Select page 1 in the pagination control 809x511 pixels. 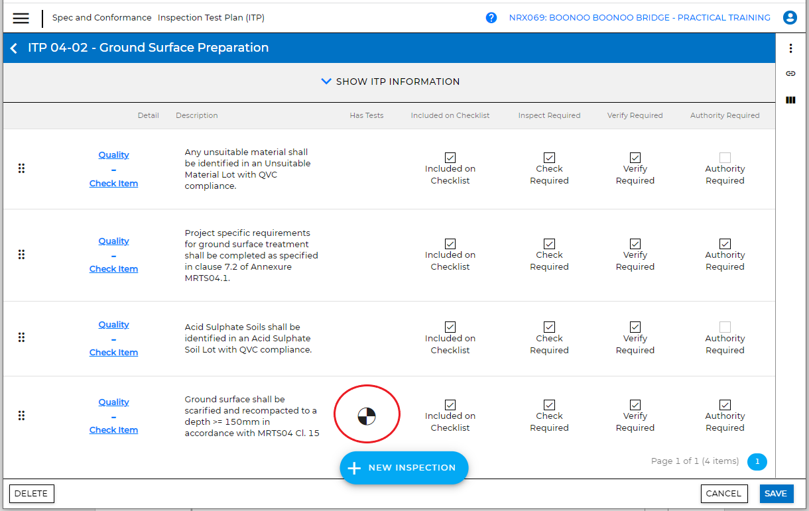tap(757, 462)
